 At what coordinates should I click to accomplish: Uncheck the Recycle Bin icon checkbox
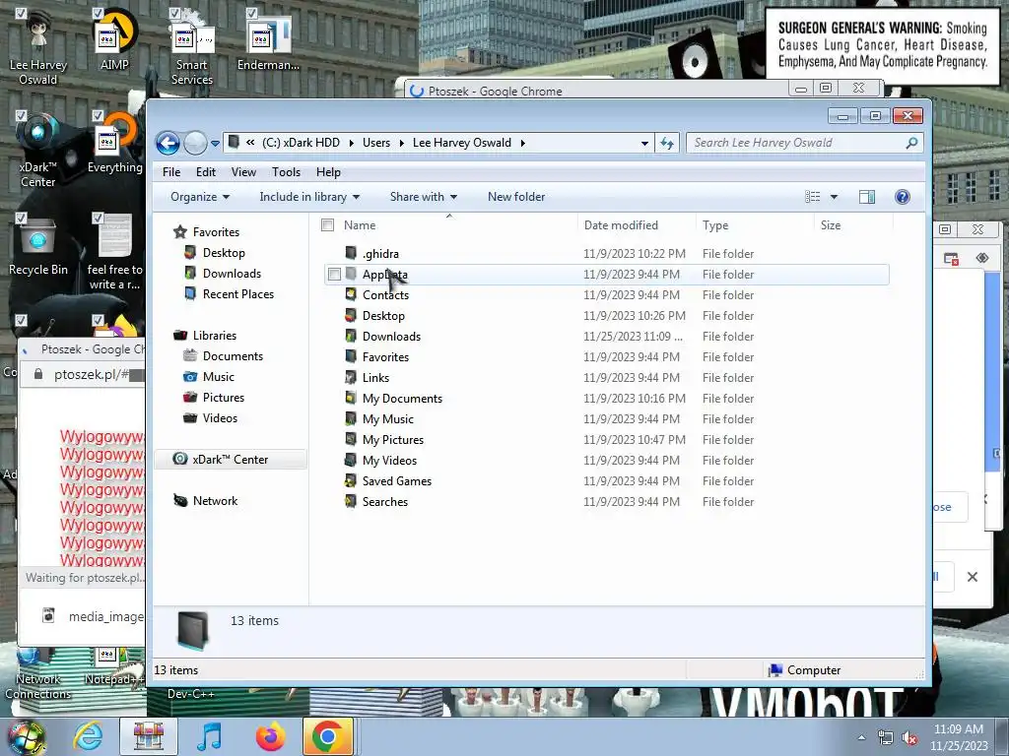click(21, 218)
